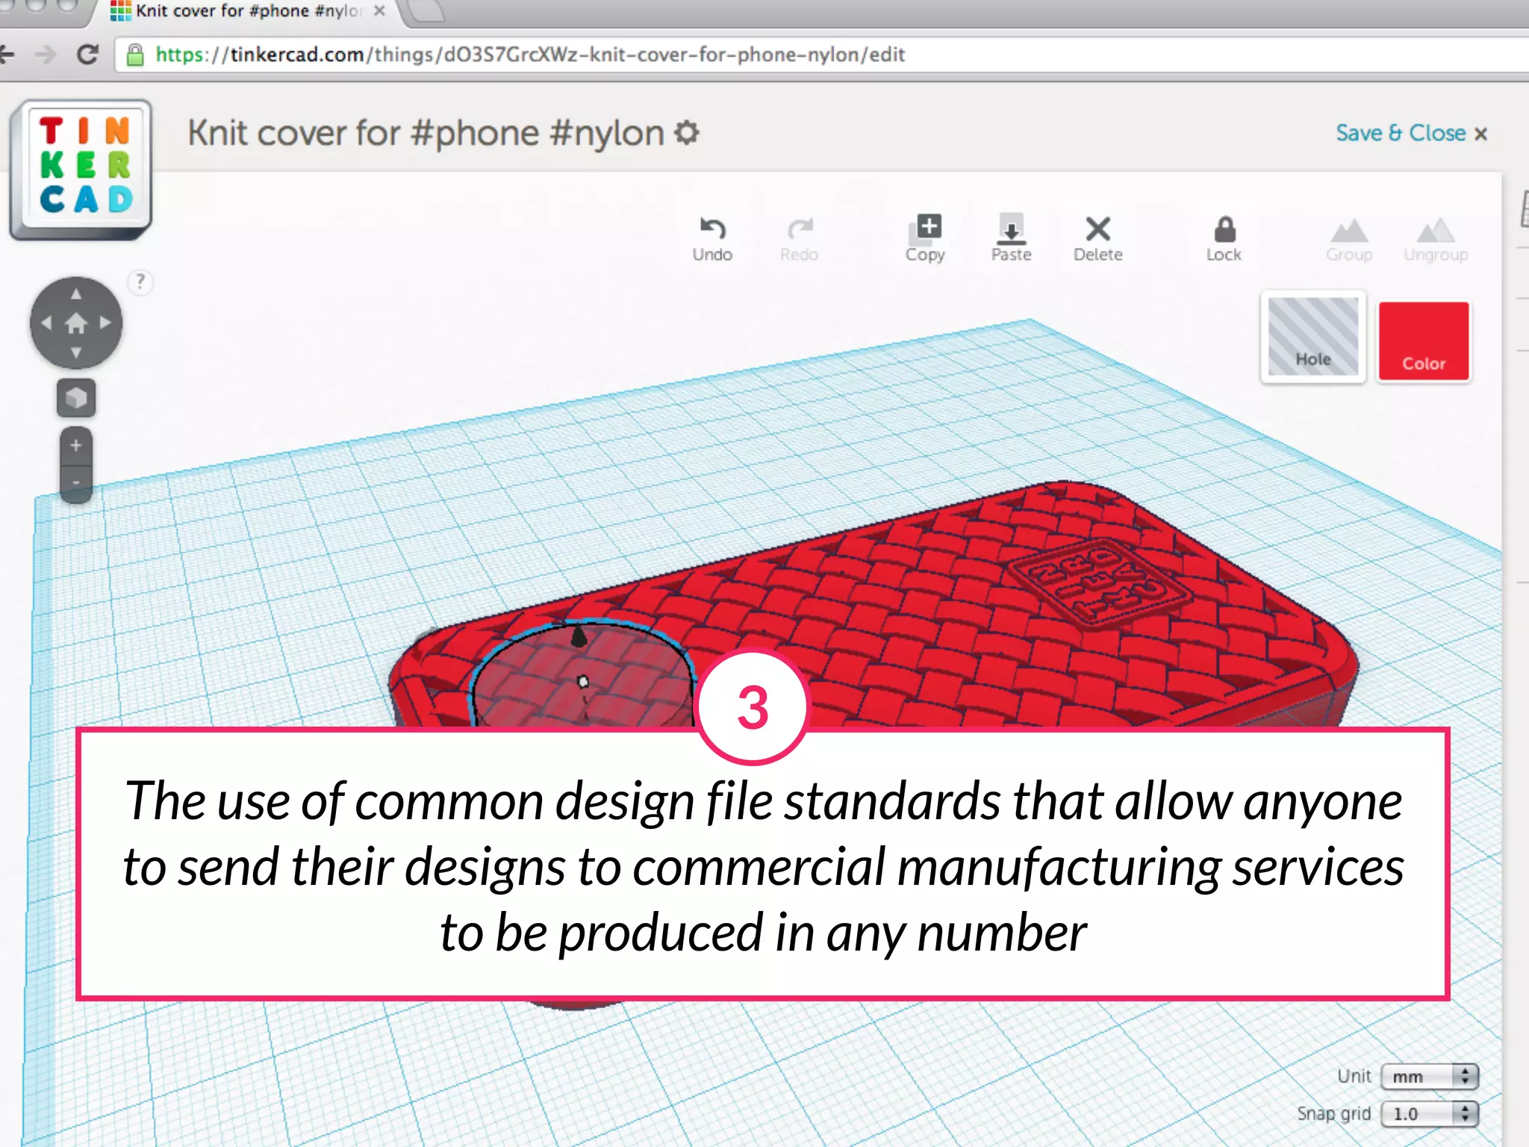
Task: Reset view with home icon
Action: tap(76, 323)
